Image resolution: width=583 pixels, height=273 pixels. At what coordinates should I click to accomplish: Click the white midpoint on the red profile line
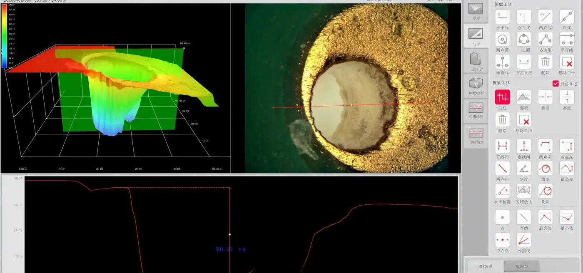point(351,105)
